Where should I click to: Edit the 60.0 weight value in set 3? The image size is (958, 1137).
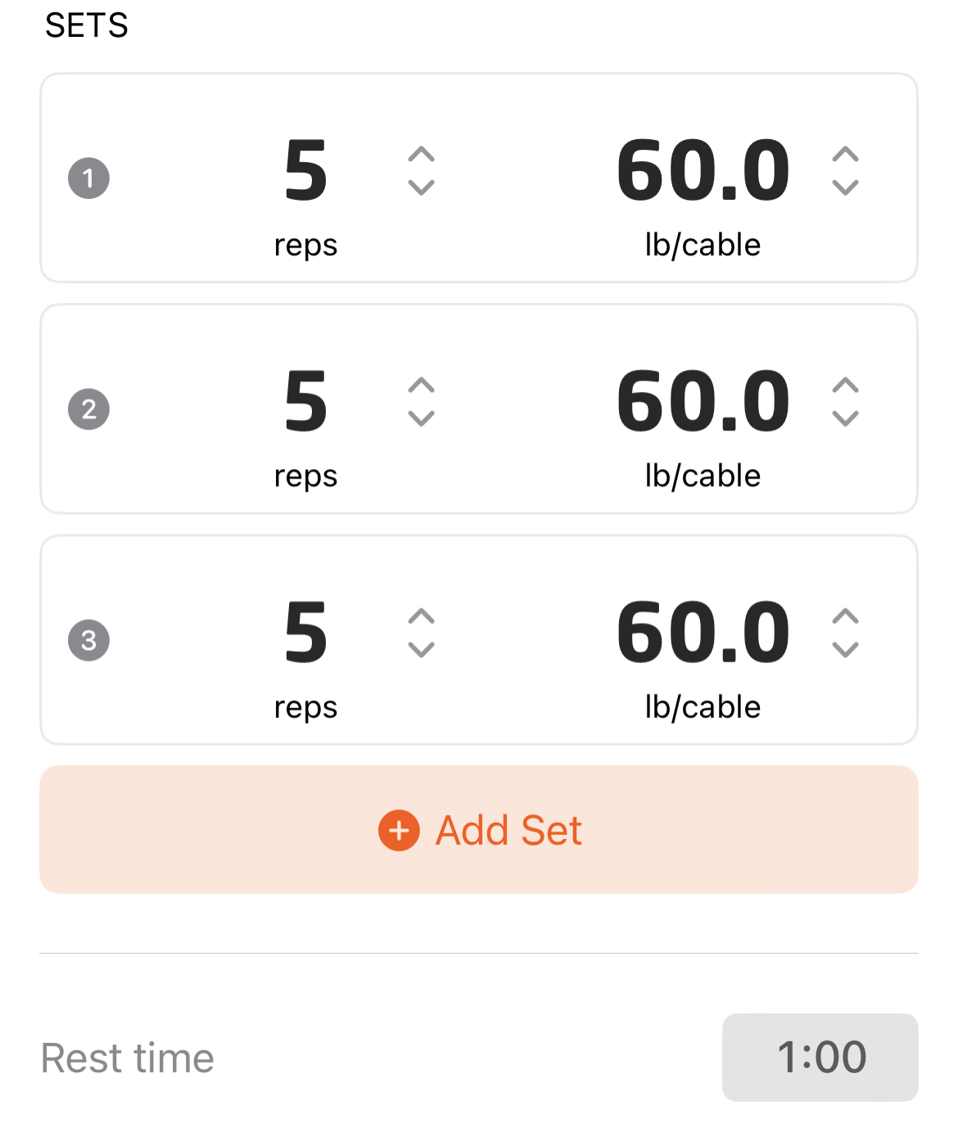(703, 632)
